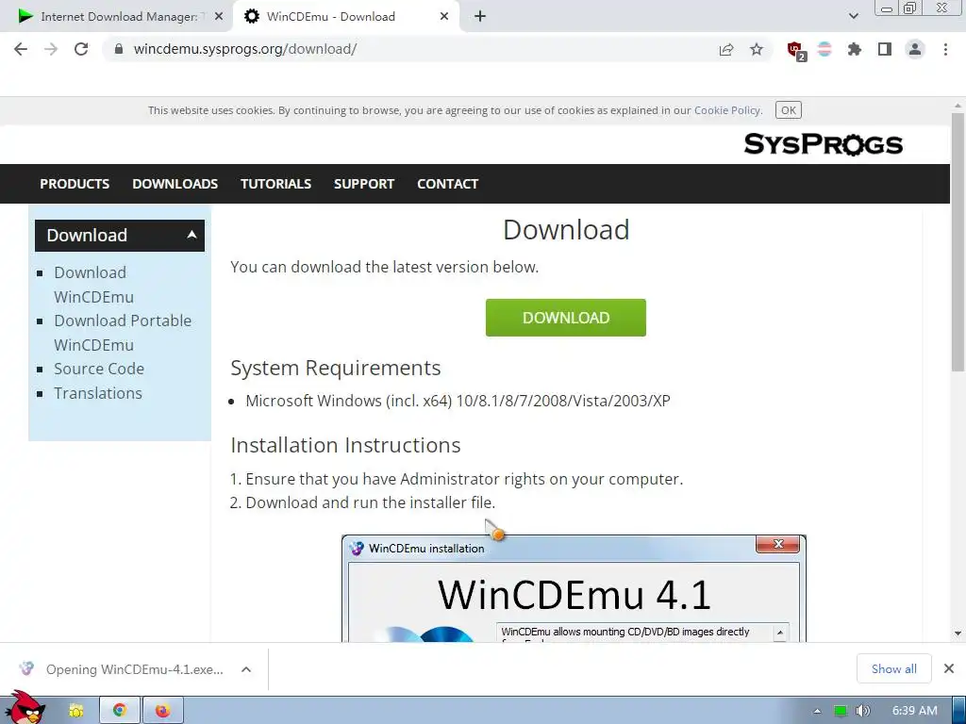Click the striped flag extension icon
Screen dimensions: 966x724
pos(824,49)
